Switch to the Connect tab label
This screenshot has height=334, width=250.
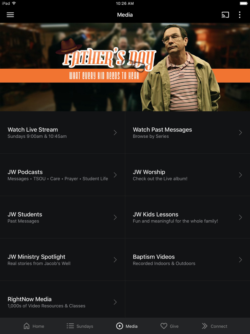click(219, 326)
